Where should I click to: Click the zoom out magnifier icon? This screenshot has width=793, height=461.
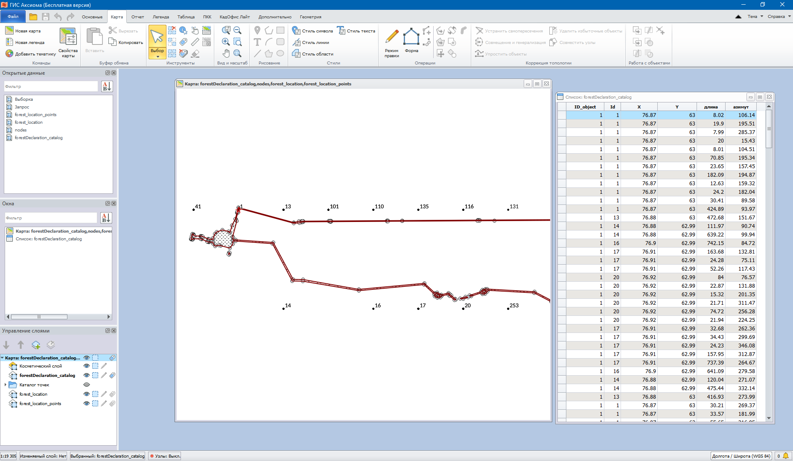point(238,30)
